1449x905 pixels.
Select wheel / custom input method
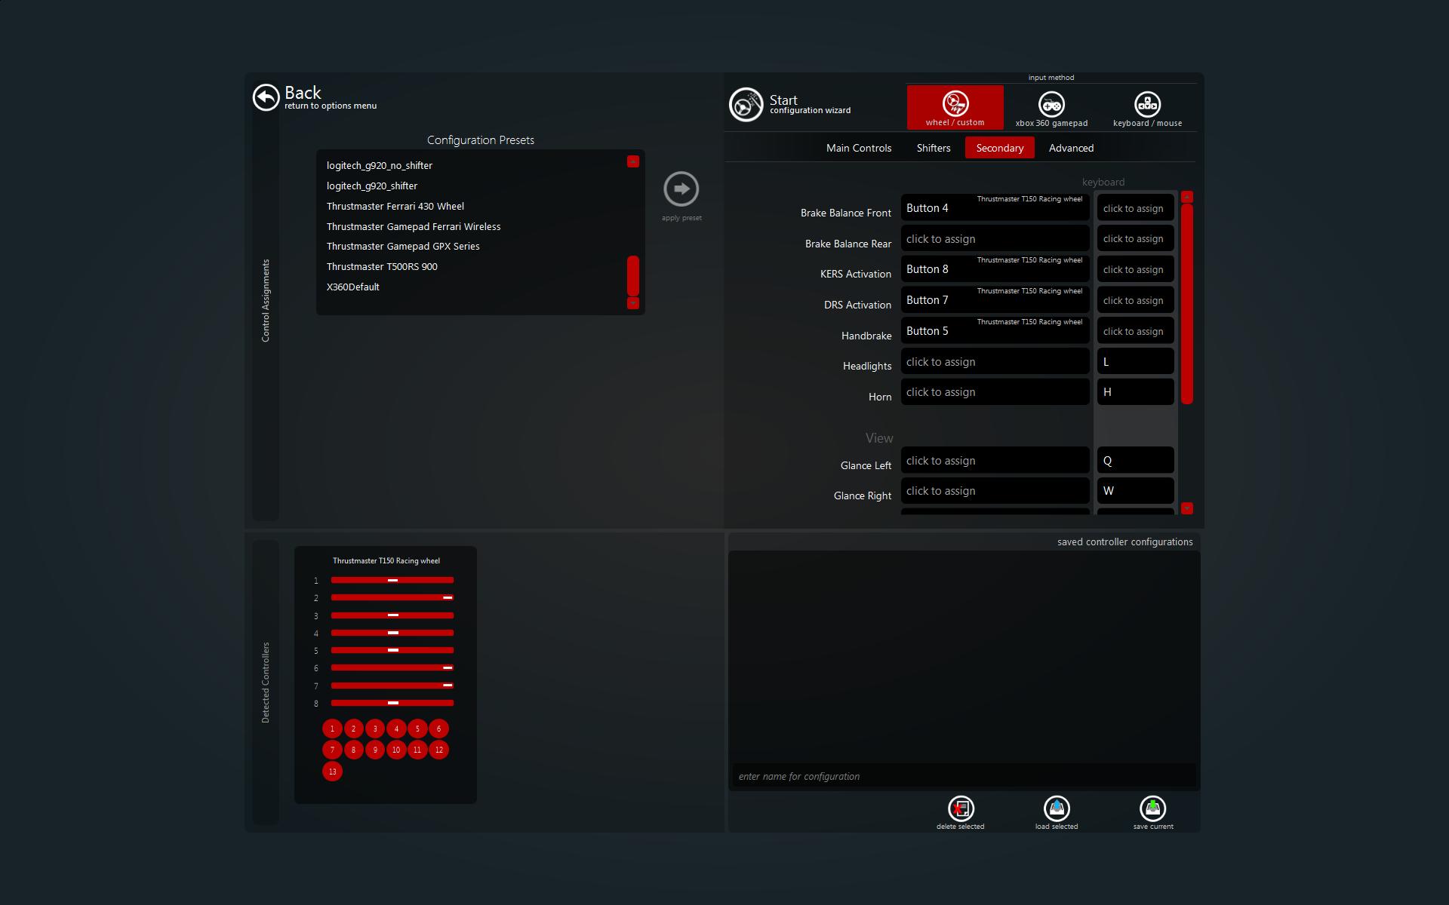click(955, 107)
